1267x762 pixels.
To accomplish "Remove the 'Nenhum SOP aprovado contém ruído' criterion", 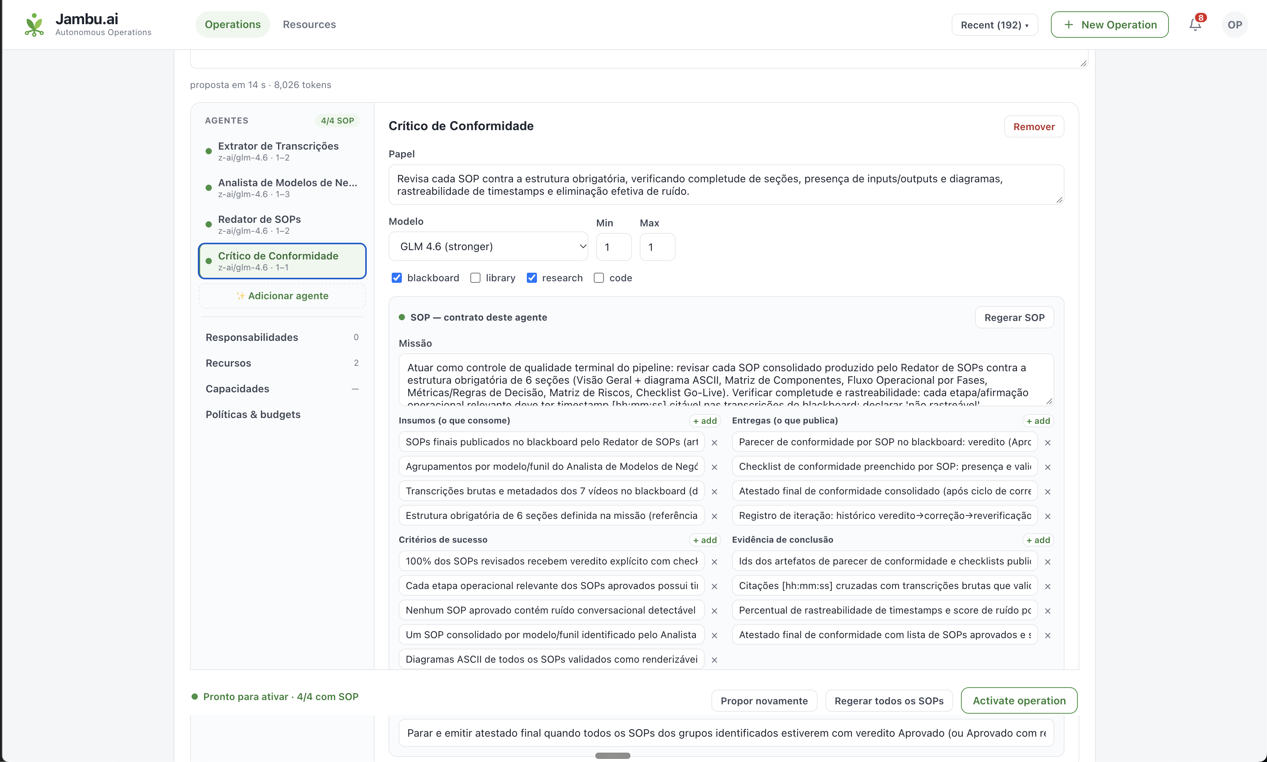I will pyautogui.click(x=714, y=611).
